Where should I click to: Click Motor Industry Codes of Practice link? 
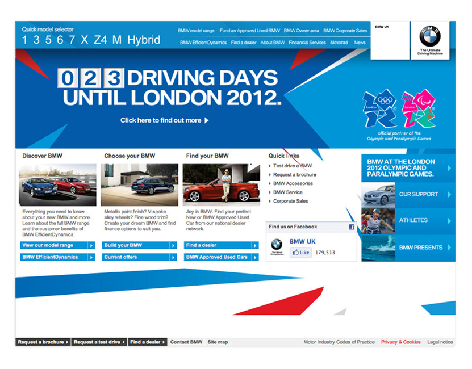339,342
